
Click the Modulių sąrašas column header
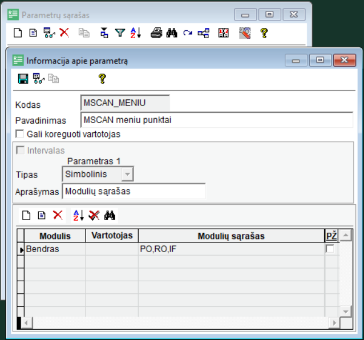[231, 236]
